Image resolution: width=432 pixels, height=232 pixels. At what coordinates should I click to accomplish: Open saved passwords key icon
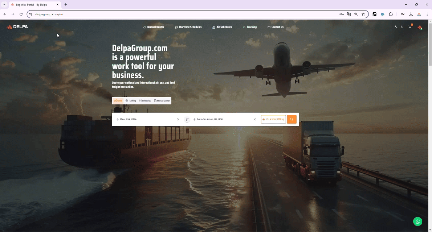tap(342, 14)
